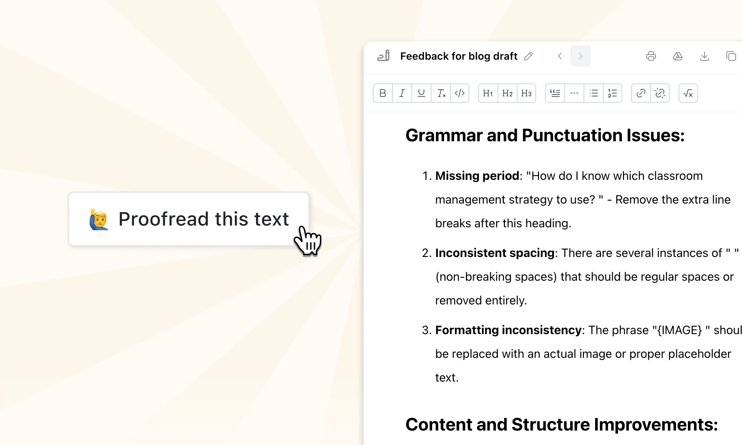This screenshot has width=742, height=445.
Task: Apply Heading 3 style
Action: (526, 93)
